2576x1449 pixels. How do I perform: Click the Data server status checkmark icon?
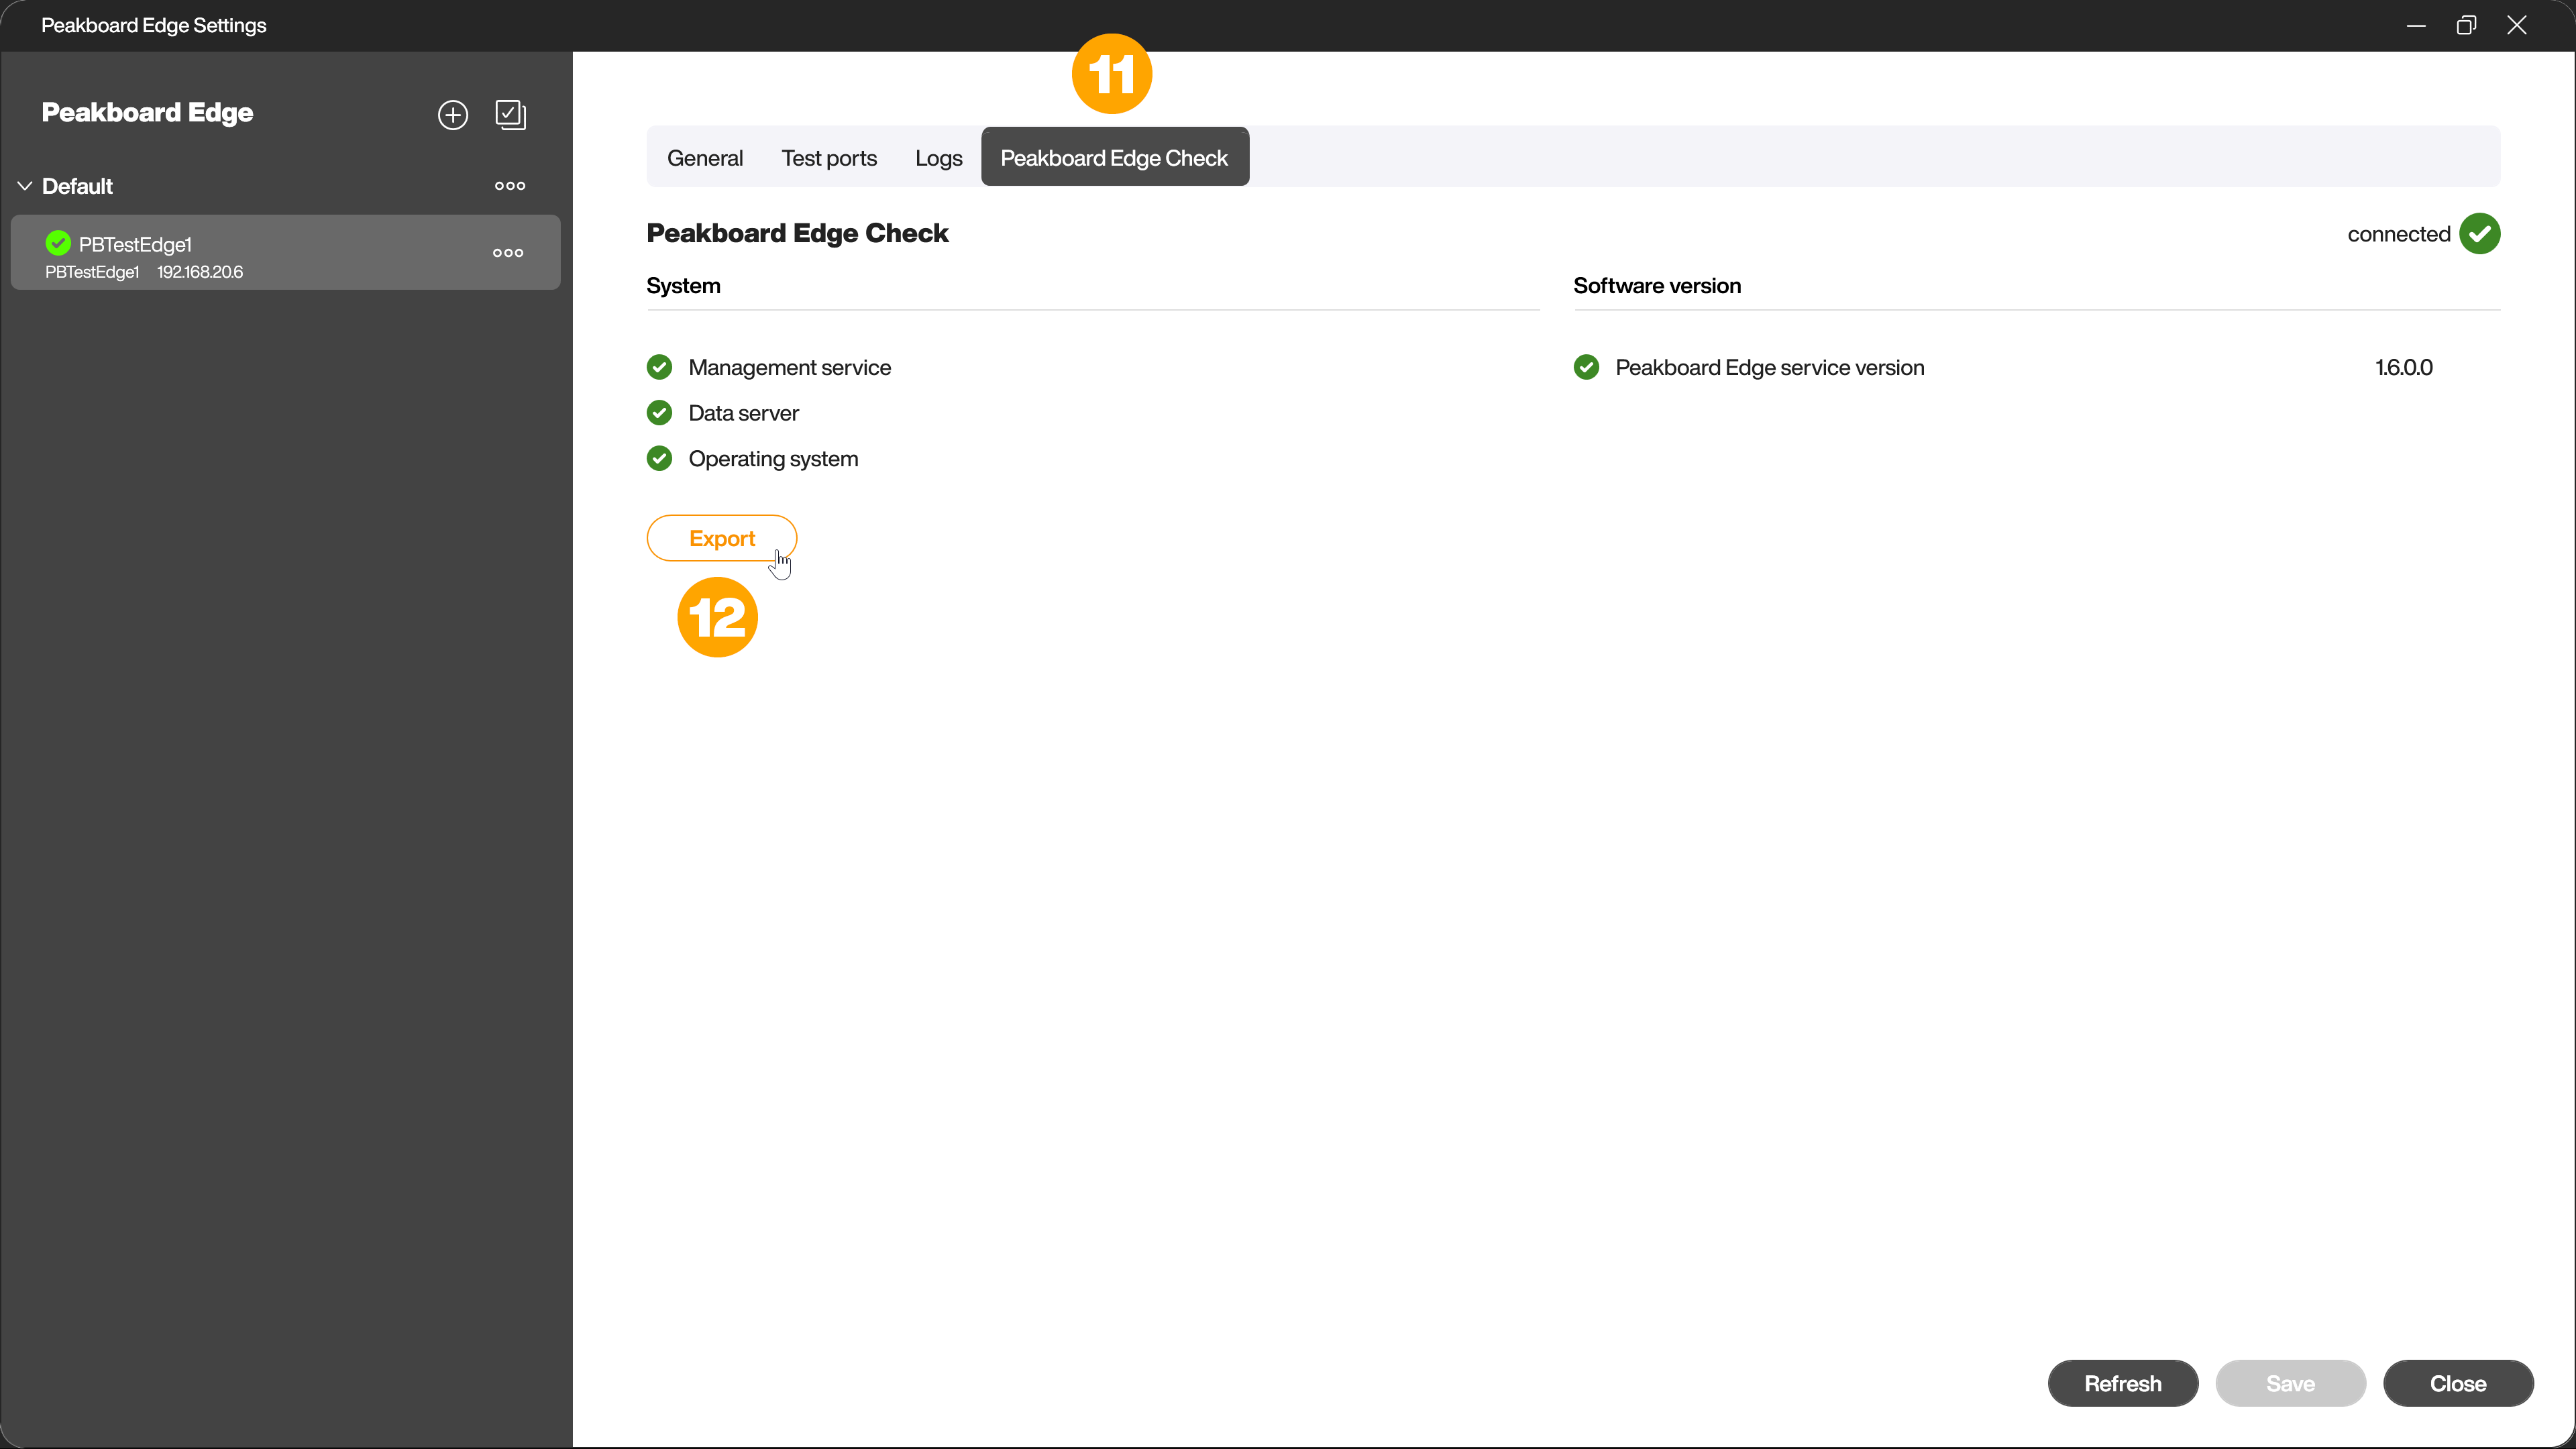661,413
